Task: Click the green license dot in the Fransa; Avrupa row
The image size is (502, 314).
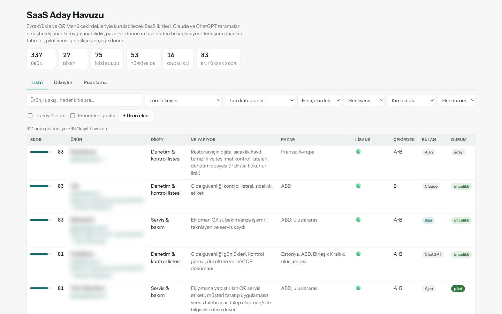Action: pyautogui.click(x=358, y=152)
